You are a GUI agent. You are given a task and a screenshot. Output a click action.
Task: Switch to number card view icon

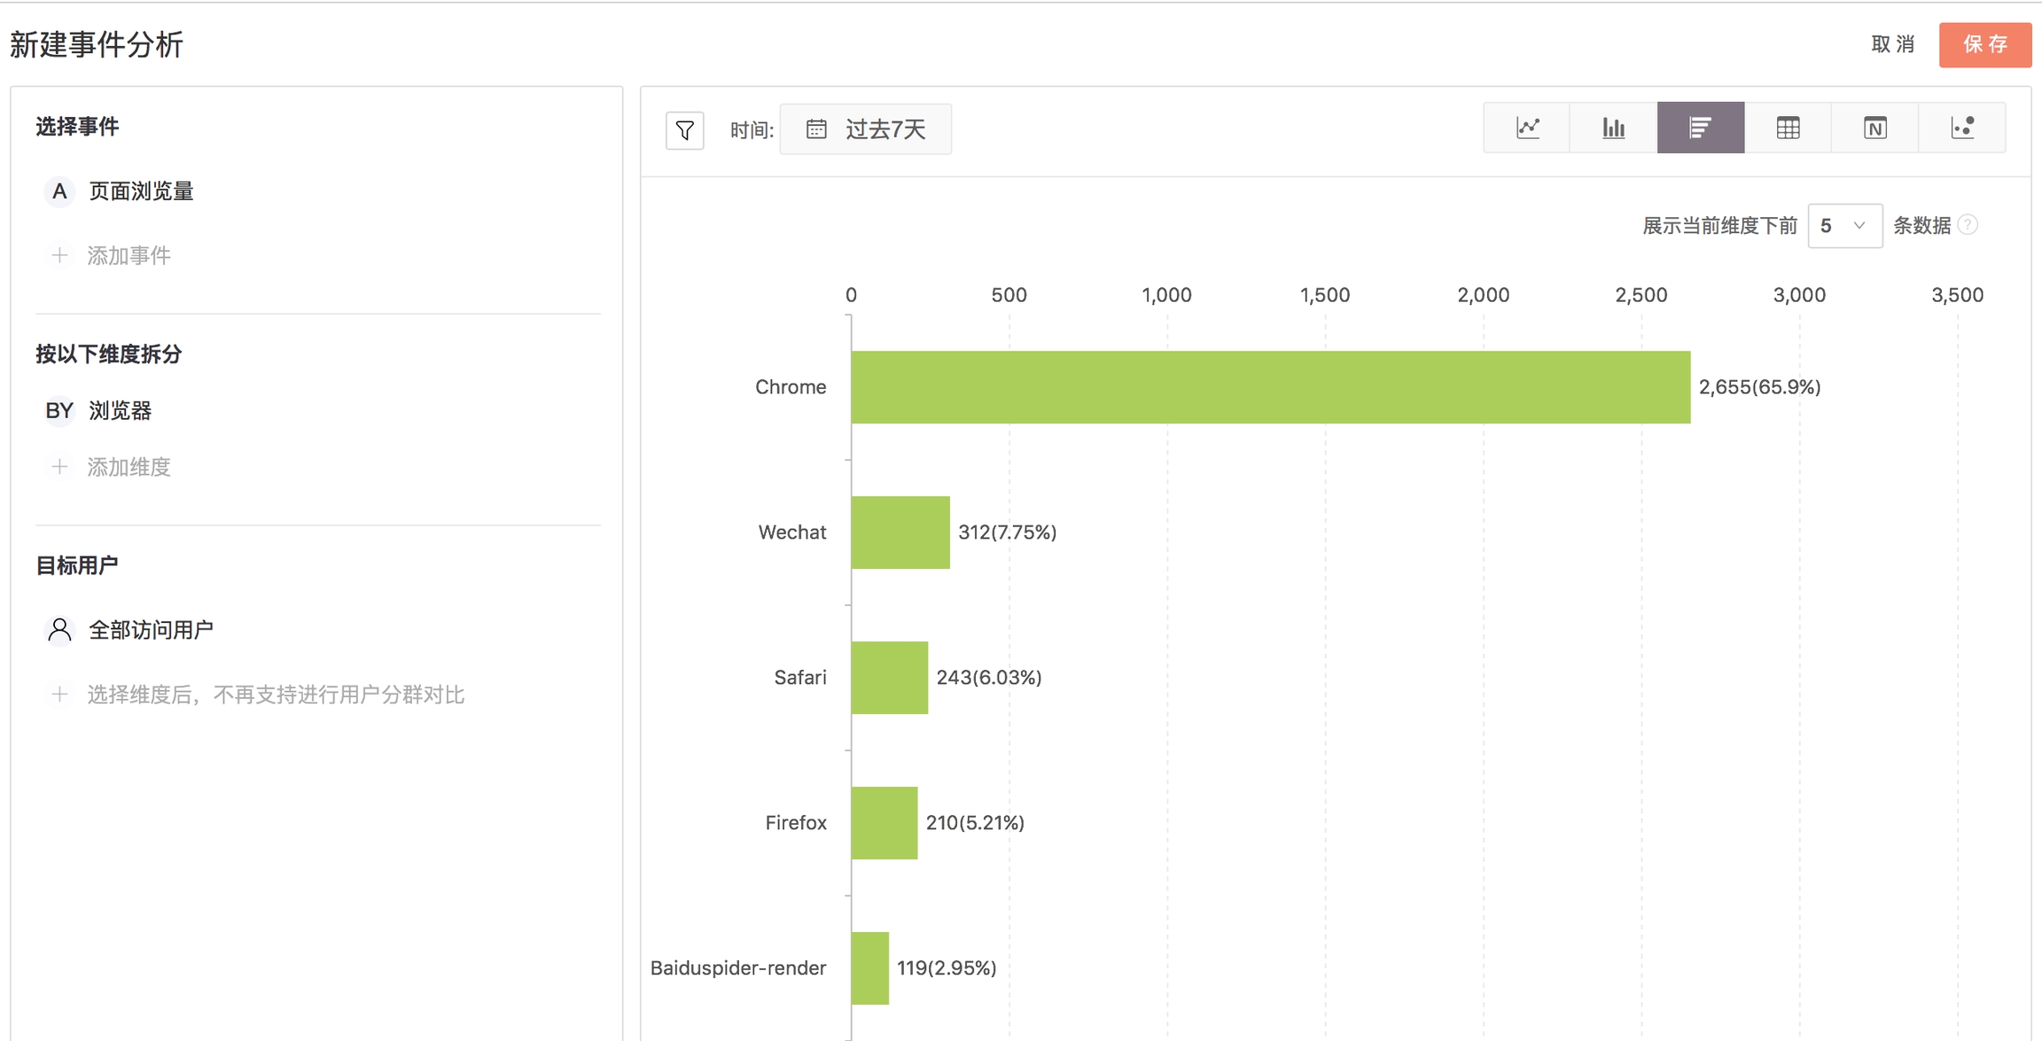(1874, 128)
